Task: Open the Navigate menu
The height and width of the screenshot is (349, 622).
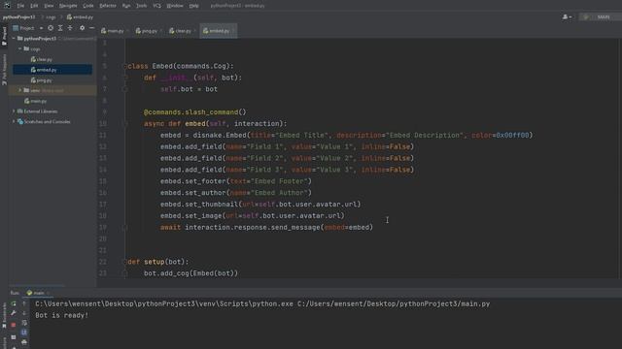Action: point(68,6)
